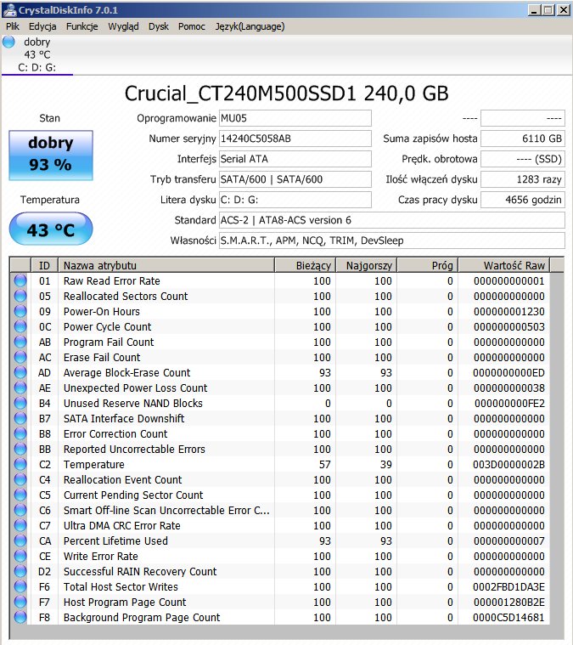Click the Interfejs field Serial ATA
The width and height of the screenshot is (573, 645).
coord(295,159)
